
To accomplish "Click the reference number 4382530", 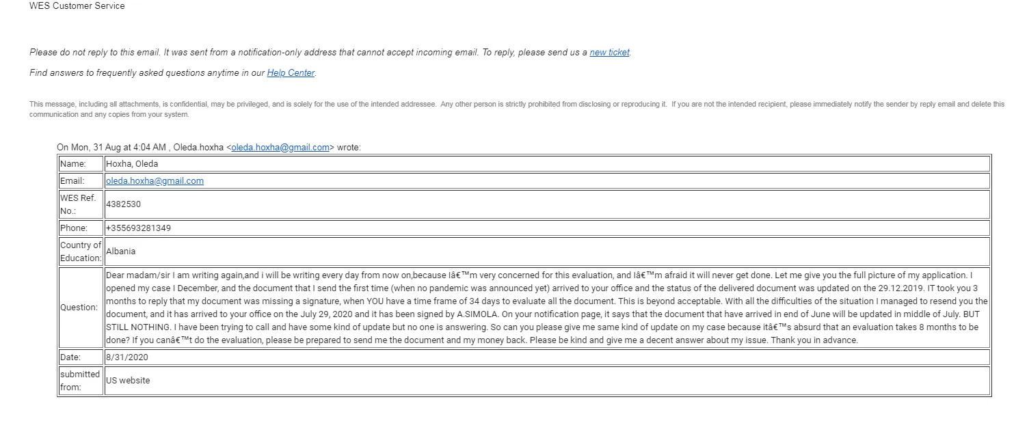I will 124,204.
